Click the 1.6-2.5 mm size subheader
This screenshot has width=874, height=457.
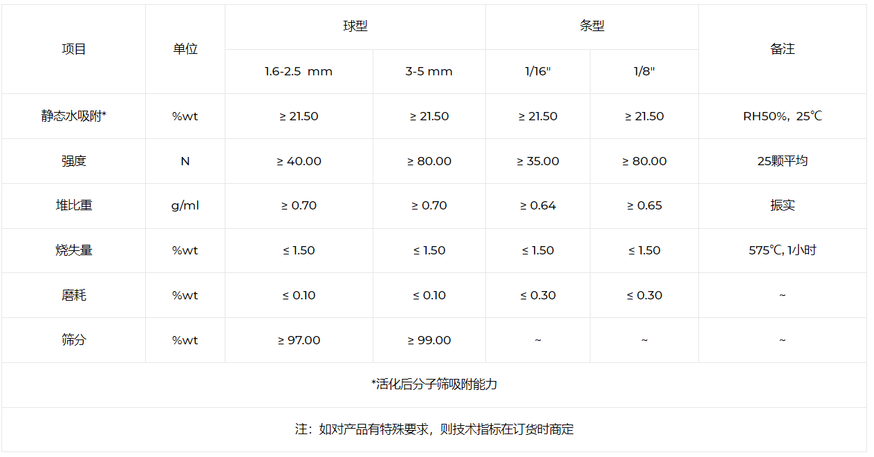299,71
